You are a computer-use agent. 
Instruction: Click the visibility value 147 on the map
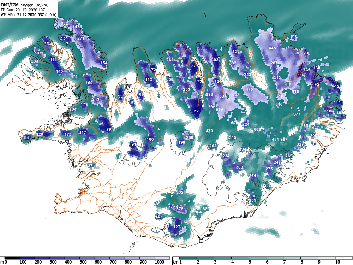158,217
